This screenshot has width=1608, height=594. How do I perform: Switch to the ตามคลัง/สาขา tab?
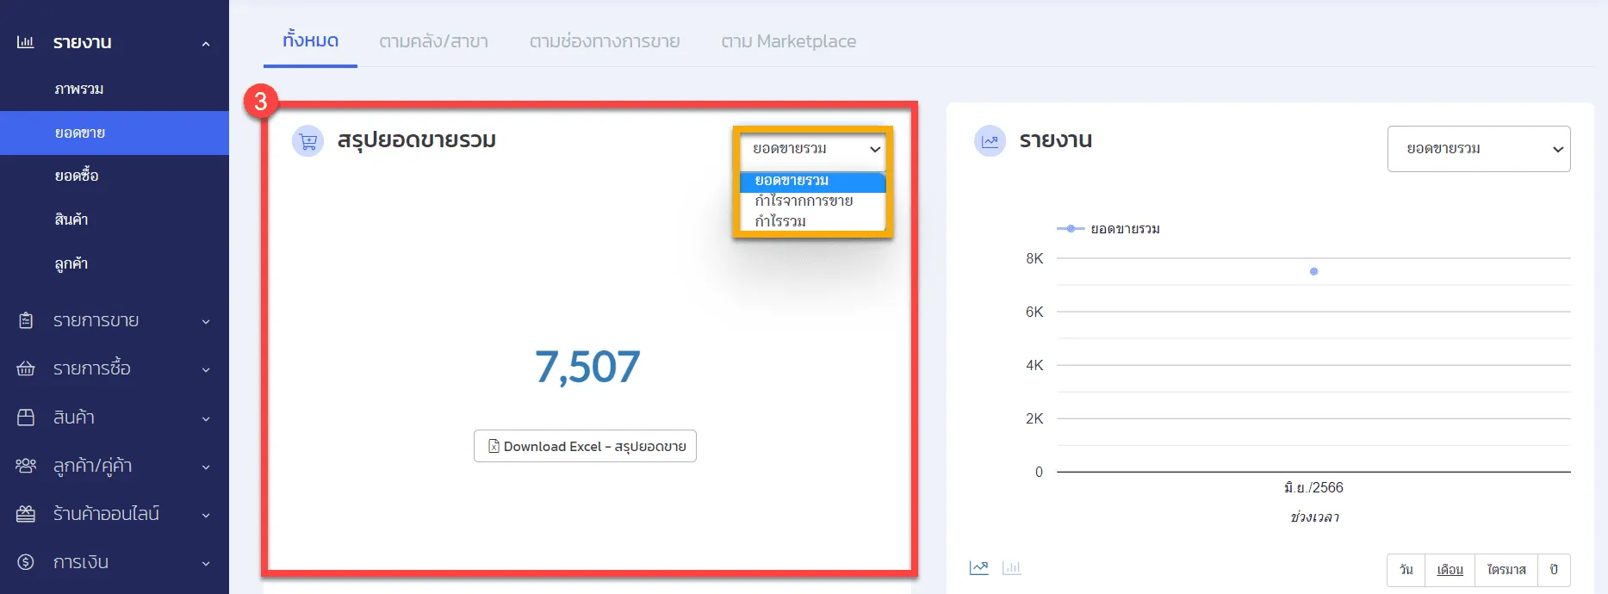point(433,41)
